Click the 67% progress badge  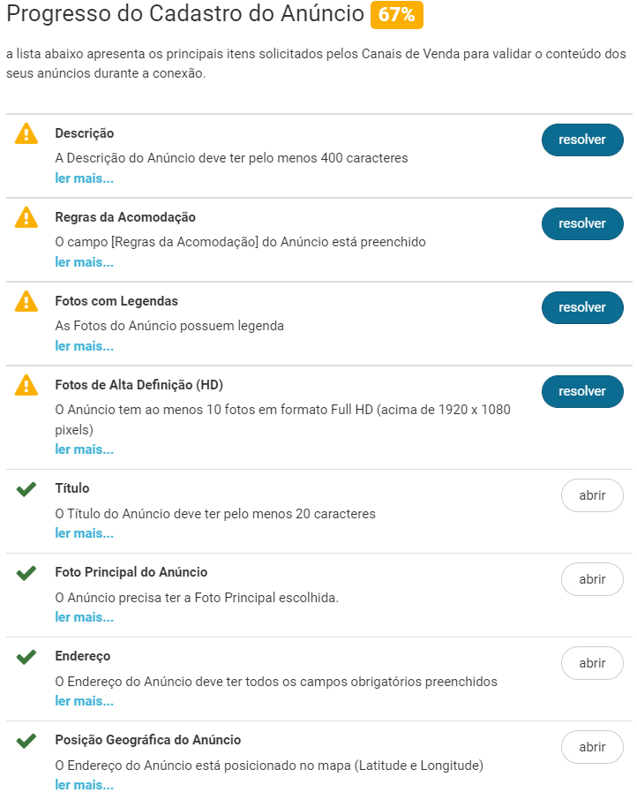point(396,15)
